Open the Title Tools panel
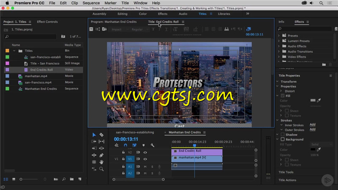 click(286, 172)
